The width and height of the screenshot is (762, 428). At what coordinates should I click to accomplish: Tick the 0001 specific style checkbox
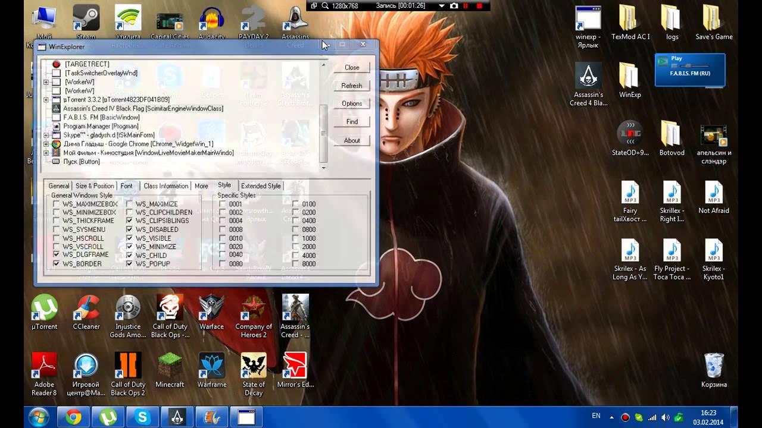tap(222, 204)
